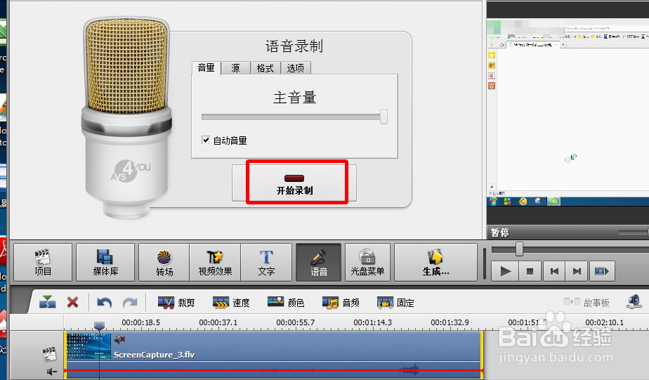Click the ScreenCapture_3.flv clip name
Viewport: 649px width, 380px height.
coord(154,355)
